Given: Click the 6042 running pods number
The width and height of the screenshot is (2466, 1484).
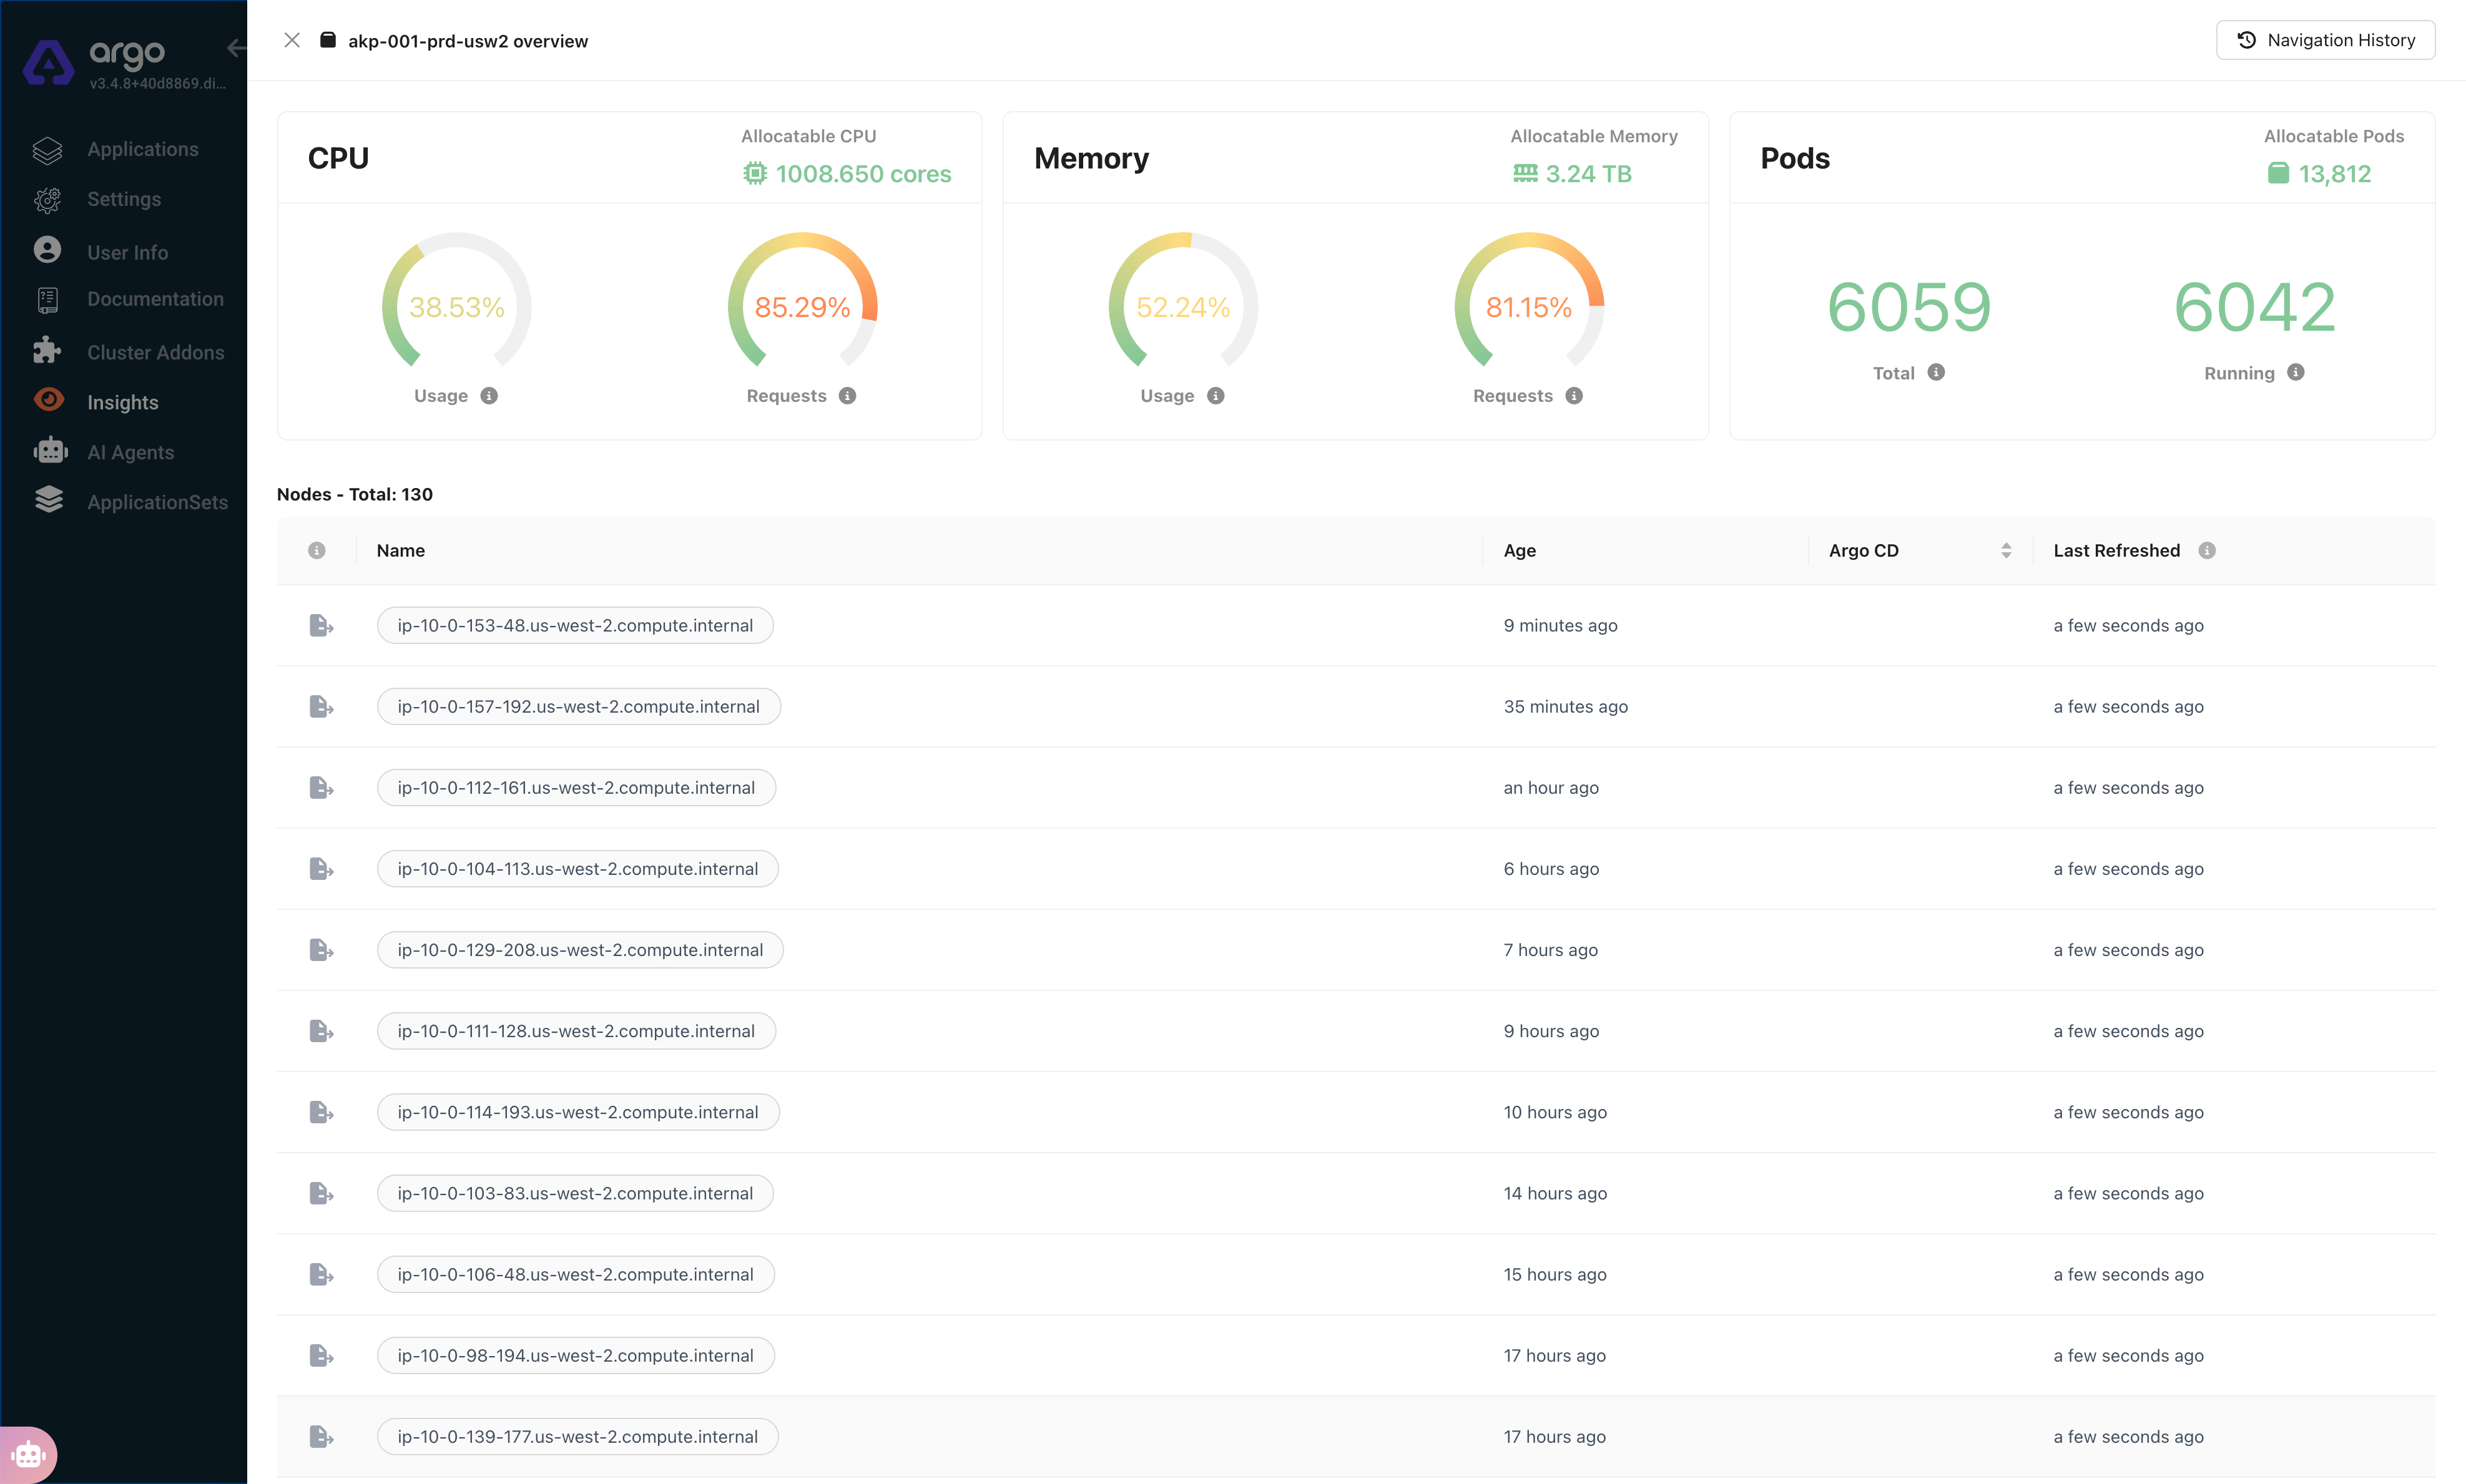Looking at the screenshot, I should click(x=2255, y=307).
